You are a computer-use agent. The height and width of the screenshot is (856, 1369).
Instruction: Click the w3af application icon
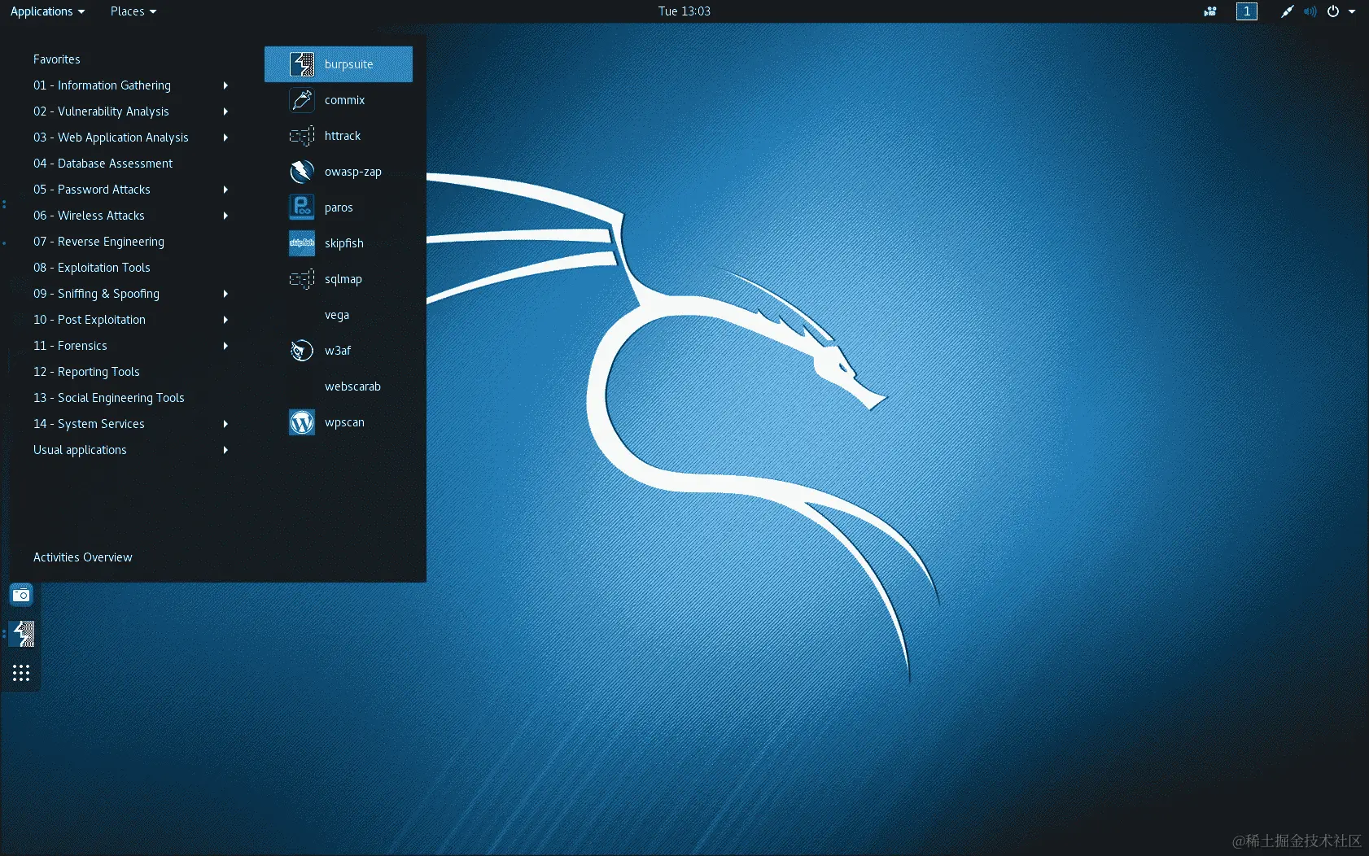click(x=302, y=351)
